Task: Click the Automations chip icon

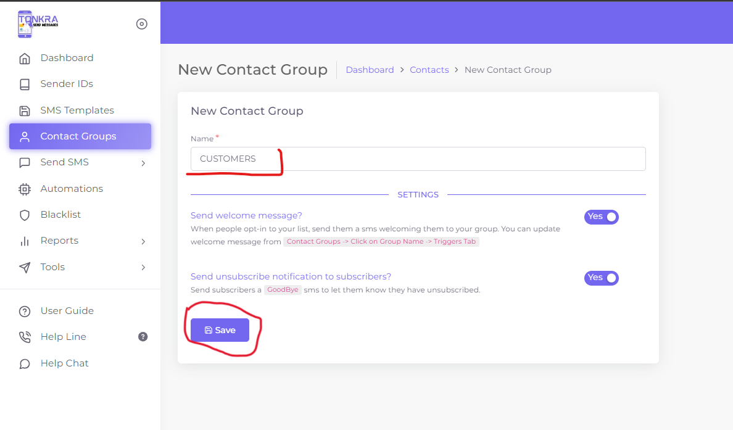Action: [x=25, y=189]
